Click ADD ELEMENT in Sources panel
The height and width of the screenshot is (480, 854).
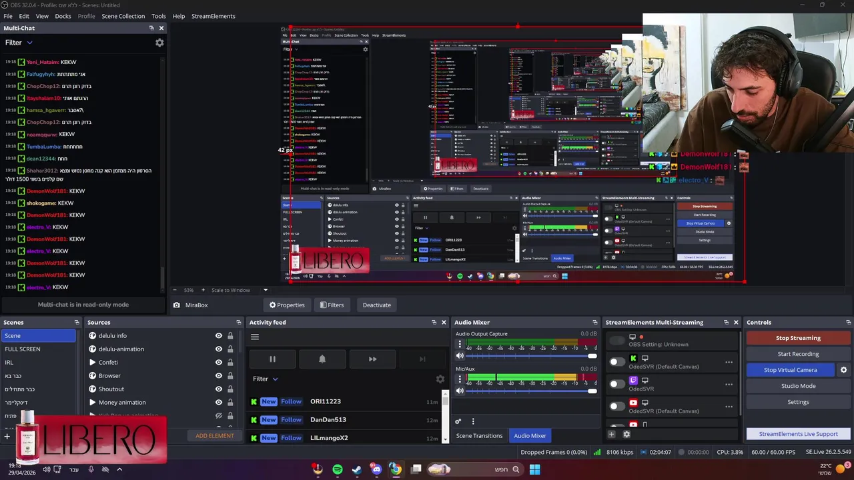(x=215, y=436)
